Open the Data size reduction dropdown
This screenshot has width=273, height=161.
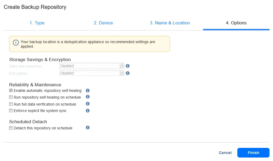point(92,66)
